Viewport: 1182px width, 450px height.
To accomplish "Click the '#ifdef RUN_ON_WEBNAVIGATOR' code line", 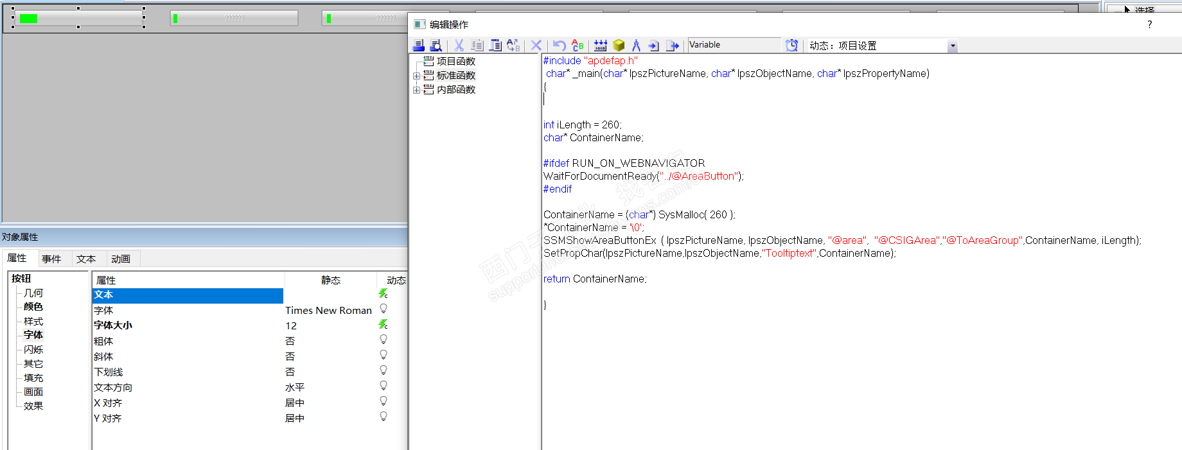I will (x=624, y=164).
